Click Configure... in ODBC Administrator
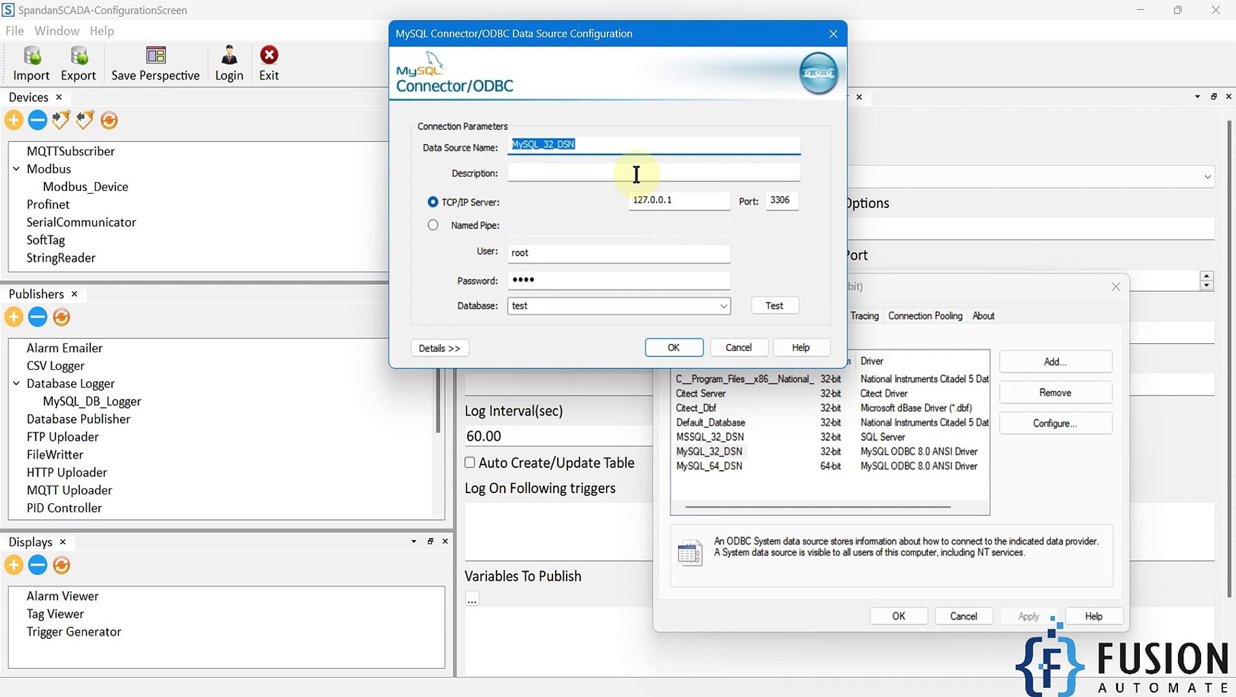The width and height of the screenshot is (1236, 697). [1055, 423]
